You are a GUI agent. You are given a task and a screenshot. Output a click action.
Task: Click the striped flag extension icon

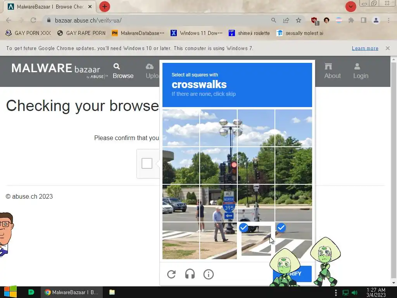(339, 20)
